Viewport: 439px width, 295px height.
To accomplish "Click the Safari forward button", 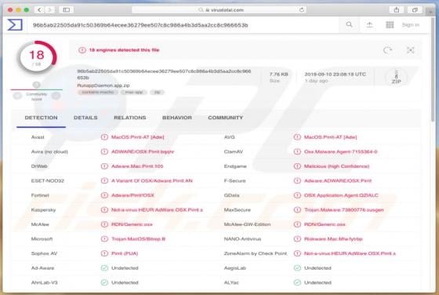I will coord(49,9).
